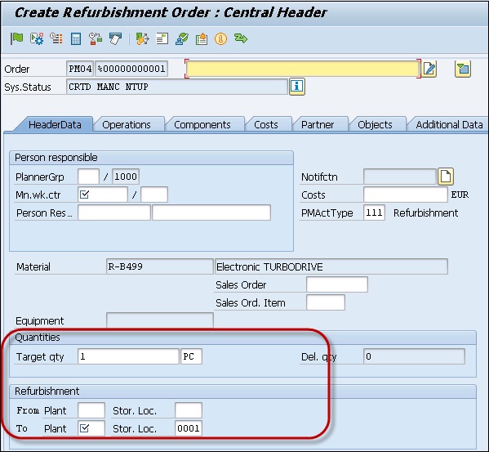
Task: Select the Costs tab
Action: (265, 124)
